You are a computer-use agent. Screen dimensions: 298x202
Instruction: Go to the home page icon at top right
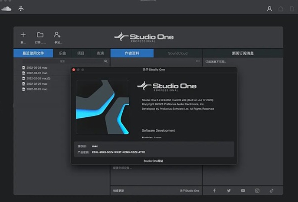pyautogui.click(x=281, y=9)
